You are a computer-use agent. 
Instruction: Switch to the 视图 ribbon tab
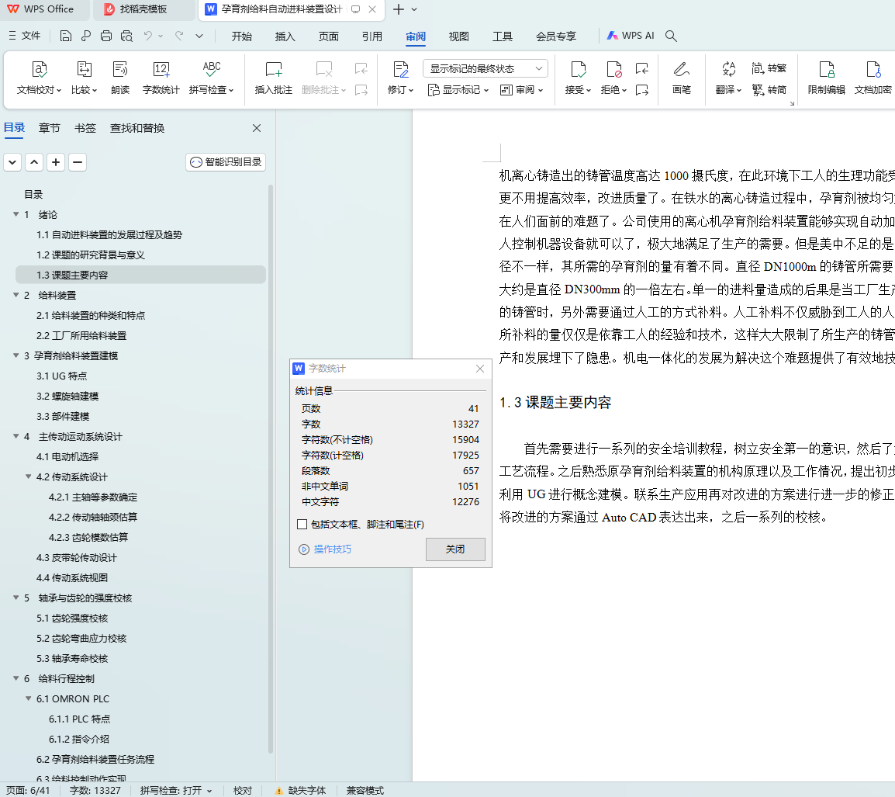(x=459, y=36)
